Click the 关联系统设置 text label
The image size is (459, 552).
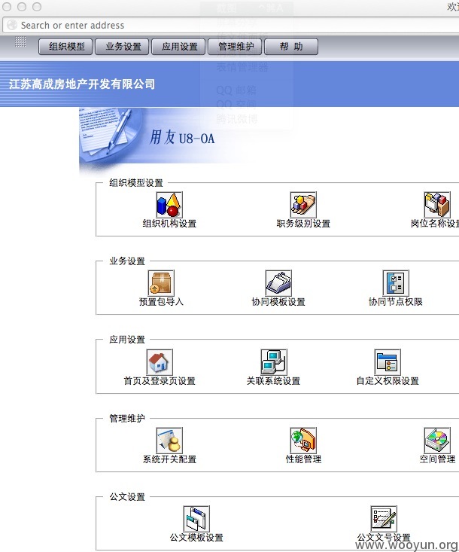click(274, 380)
